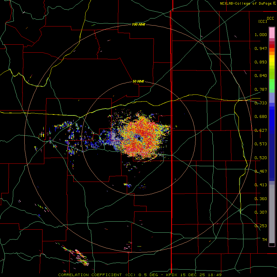277x277 pixels.
Task: Click the 0.893 color scale value
Action: [x=261, y=62]
